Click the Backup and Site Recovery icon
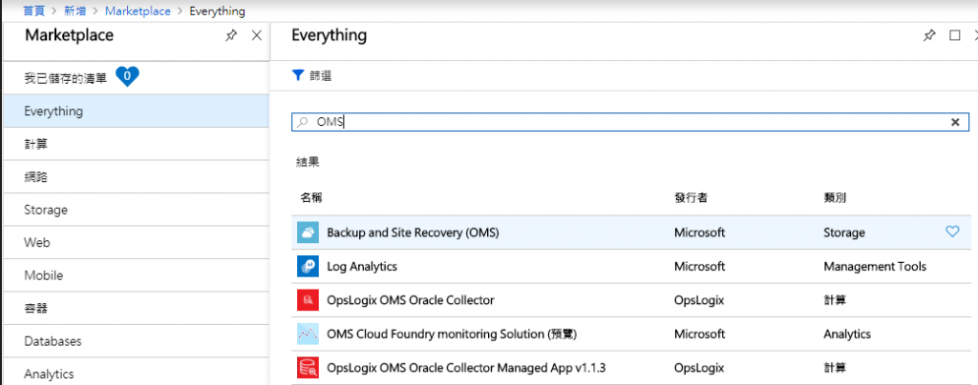The height and width of the screenshot is (385, 978). pos(308,233)
